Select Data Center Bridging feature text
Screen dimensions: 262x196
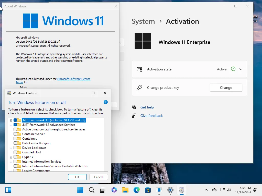click(36, 143)
